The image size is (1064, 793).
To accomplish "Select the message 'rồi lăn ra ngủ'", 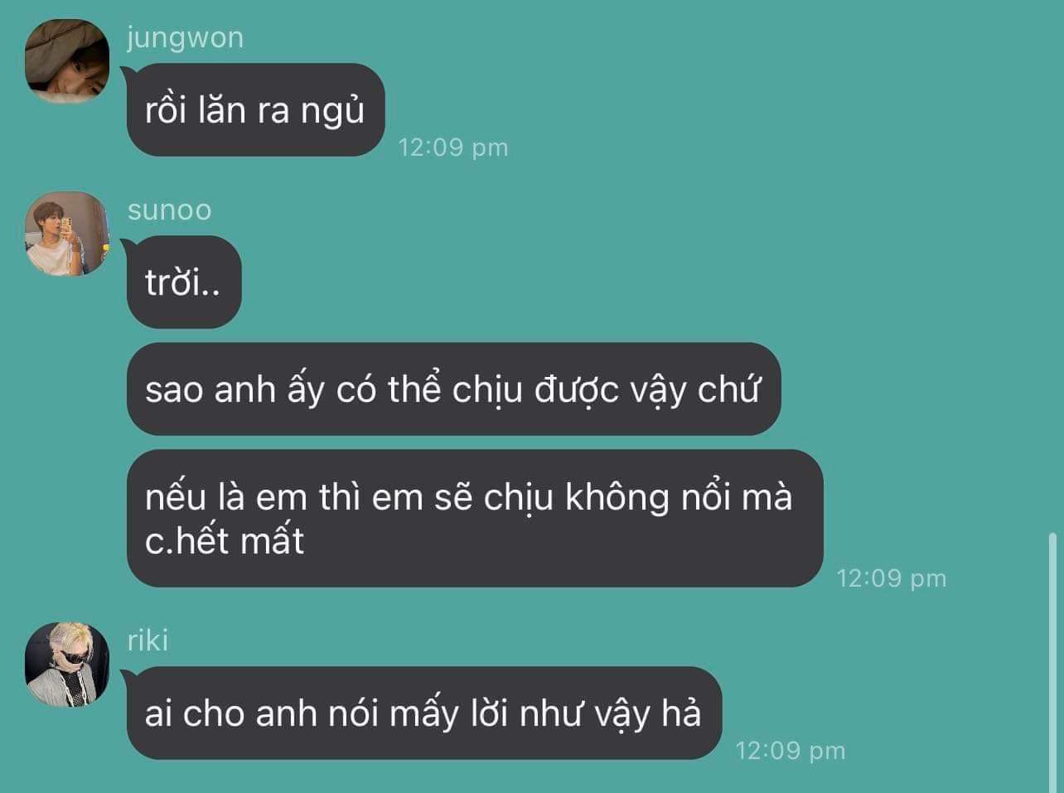I will click(255, 109).
